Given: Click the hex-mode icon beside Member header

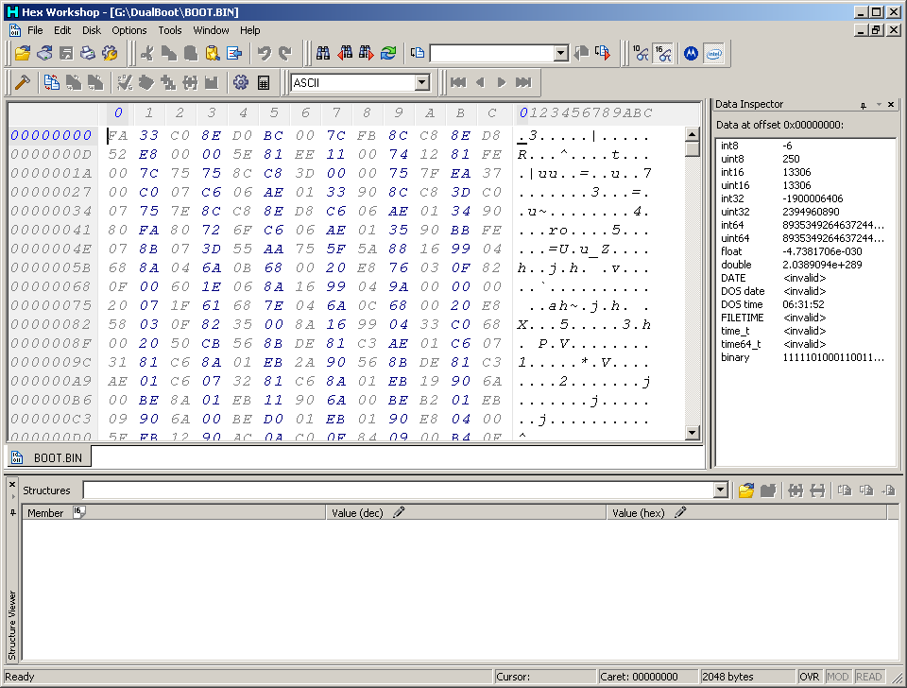Looking at the screenshot, I should click(x=79, y=512).
